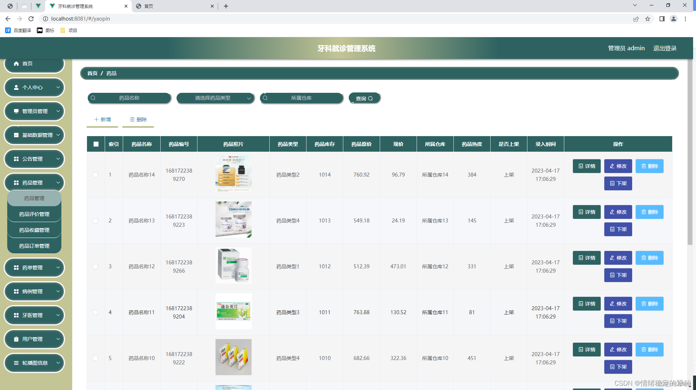The image size is (696, 390).
Task: Click the grid icon beside 公告管理
Action: 16,159
